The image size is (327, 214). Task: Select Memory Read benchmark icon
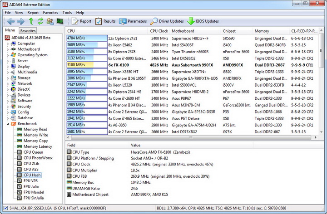[x=20, y=129]
